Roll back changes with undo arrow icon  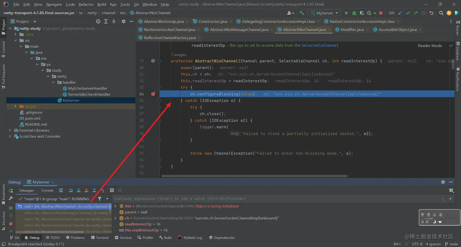coord(431,13)
